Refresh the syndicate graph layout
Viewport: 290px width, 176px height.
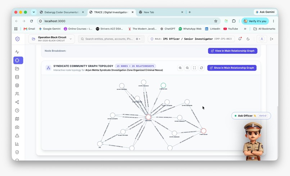click(201, 68)
